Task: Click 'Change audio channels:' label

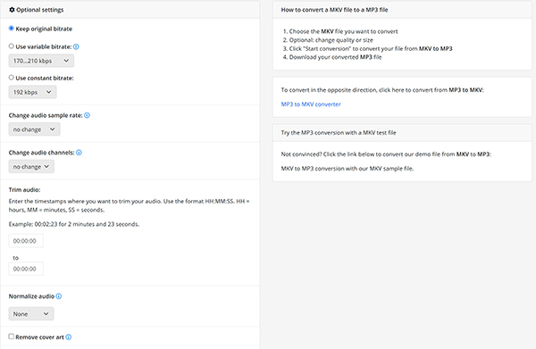Action: click(x=41, y=153)
